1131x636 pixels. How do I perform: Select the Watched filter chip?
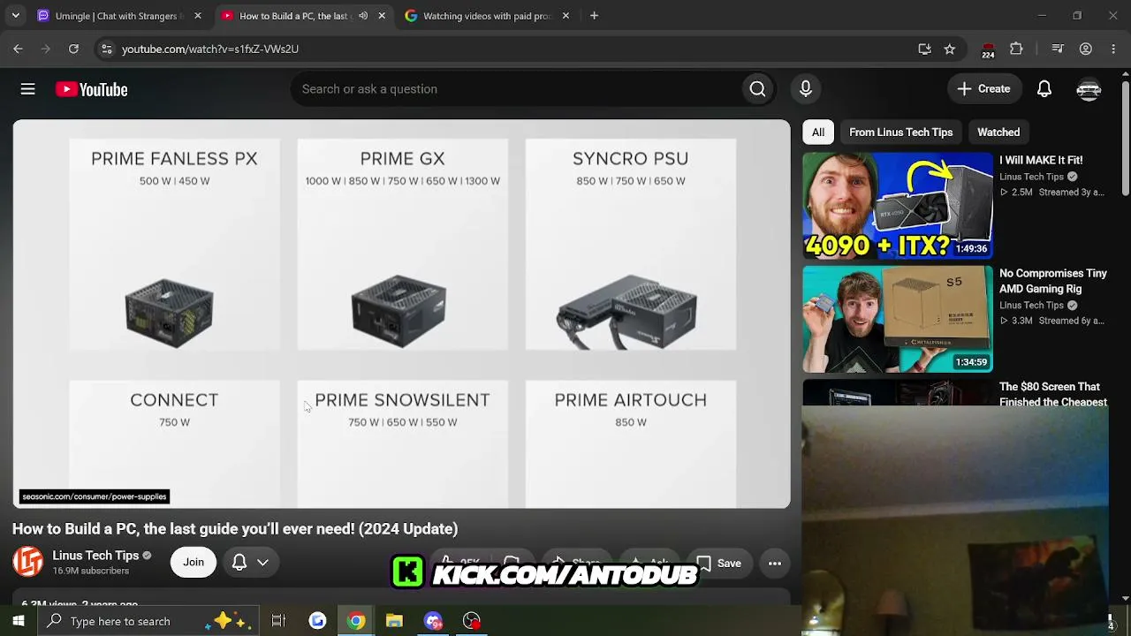tap(998, 132)
